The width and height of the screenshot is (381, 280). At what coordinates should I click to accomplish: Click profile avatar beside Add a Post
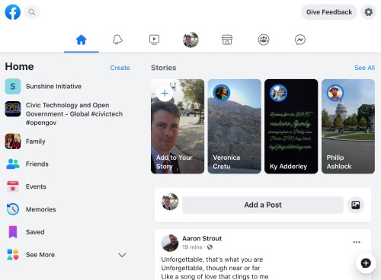[170, 202]
